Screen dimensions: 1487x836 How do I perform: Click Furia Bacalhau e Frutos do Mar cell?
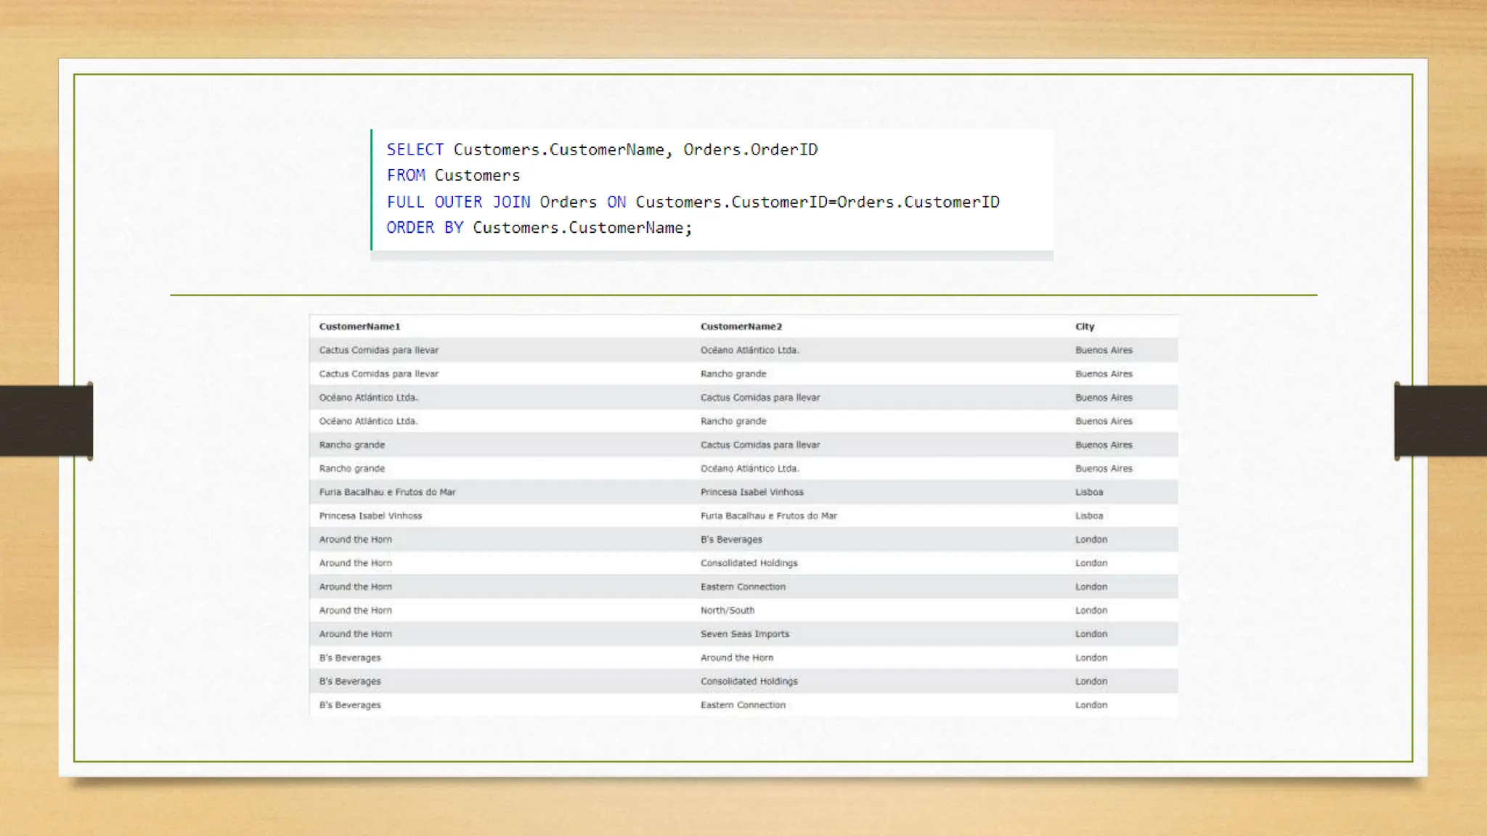pos(387,492)
